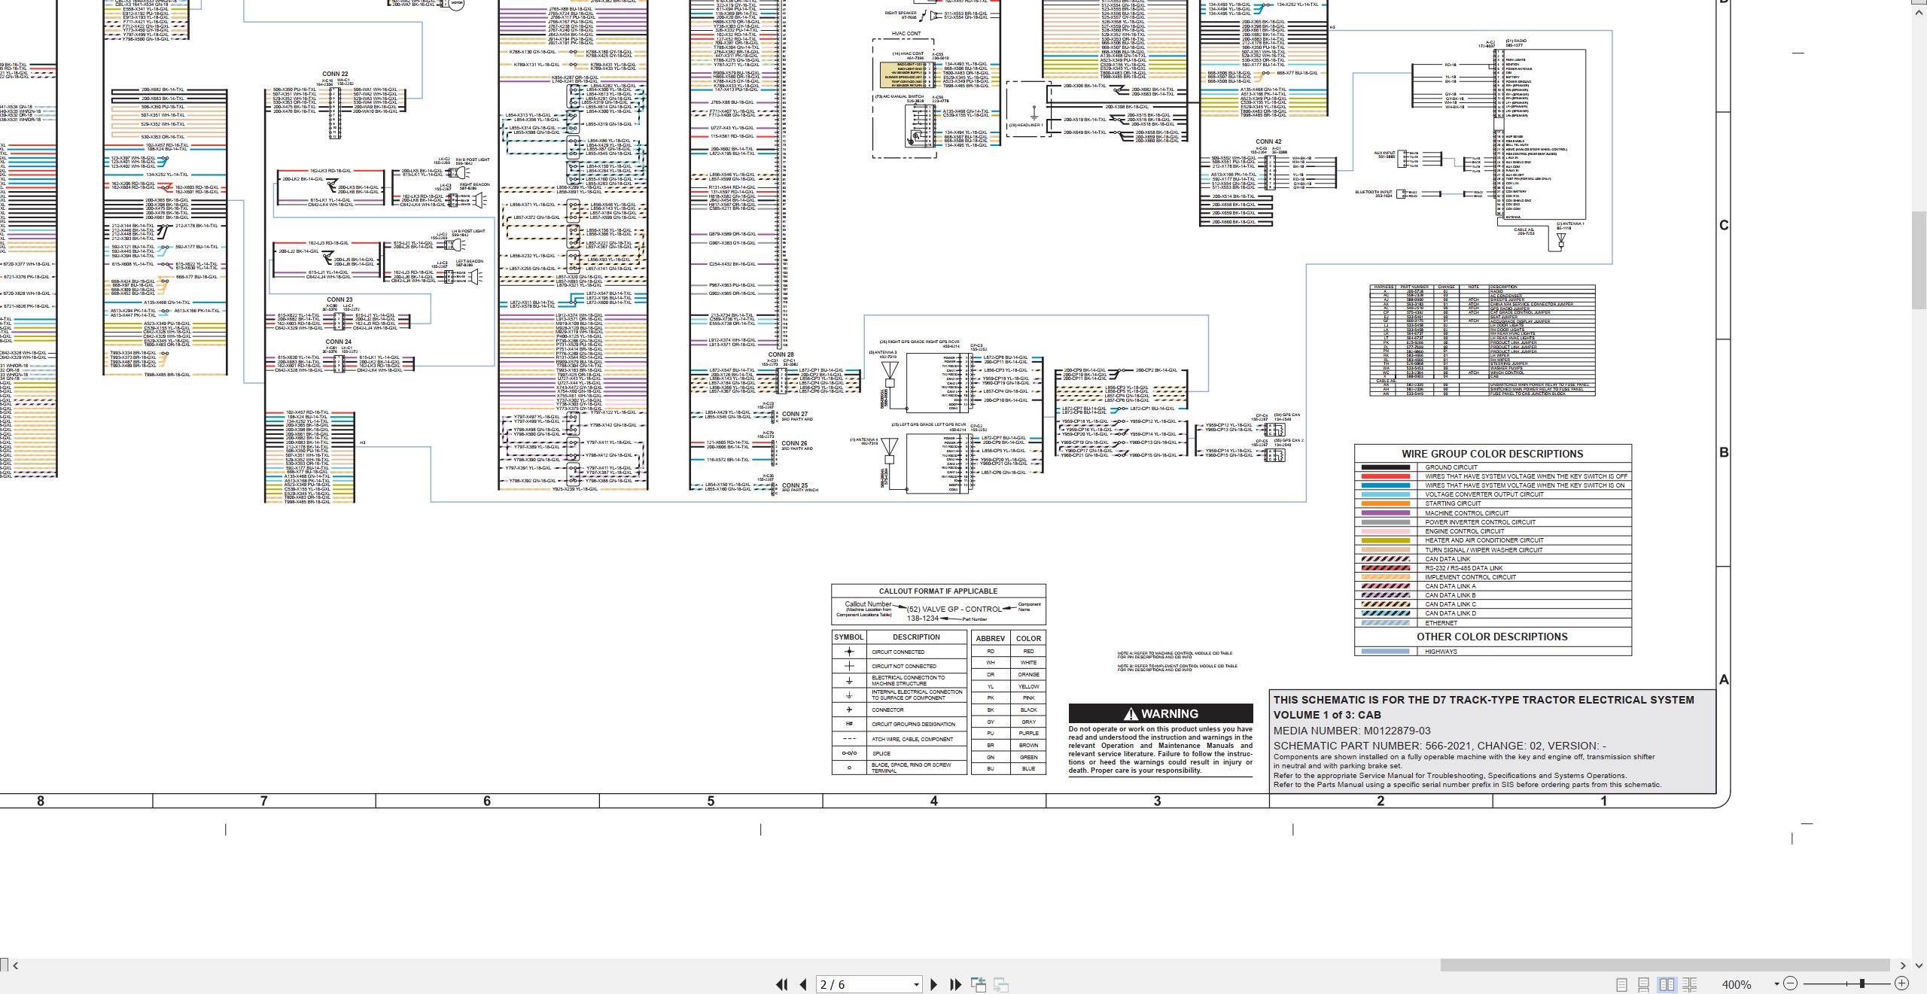Screen dimensions: 1927x994
Task: Click the MACHINE CONTROL CIRCUIT legend label
Action: click(1466, 513)
